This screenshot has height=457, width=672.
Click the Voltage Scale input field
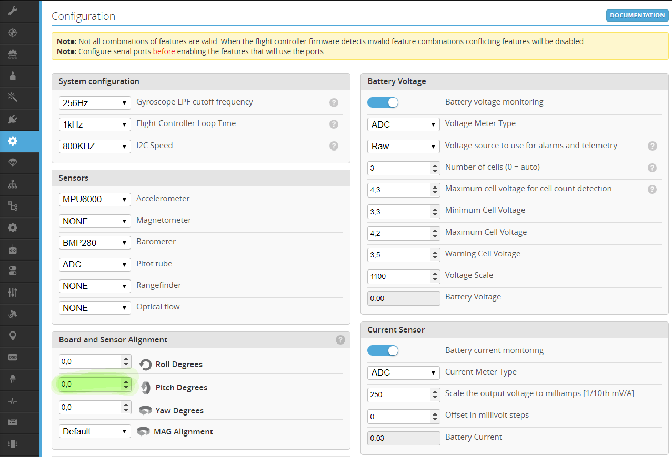398,276
